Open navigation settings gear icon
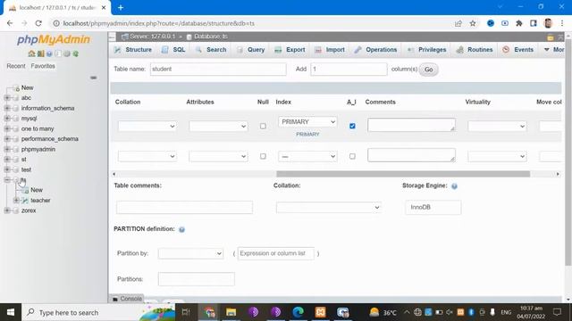Image resolution: width=572 pixels, height=321 pixels. [x=67, y=53]
